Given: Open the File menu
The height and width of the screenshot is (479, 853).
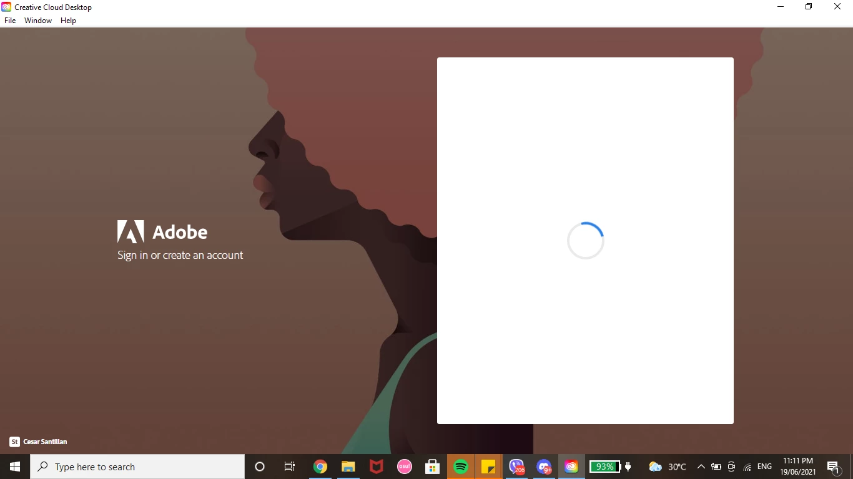Looking at the screenshot, I should click(x=10, y=21).
